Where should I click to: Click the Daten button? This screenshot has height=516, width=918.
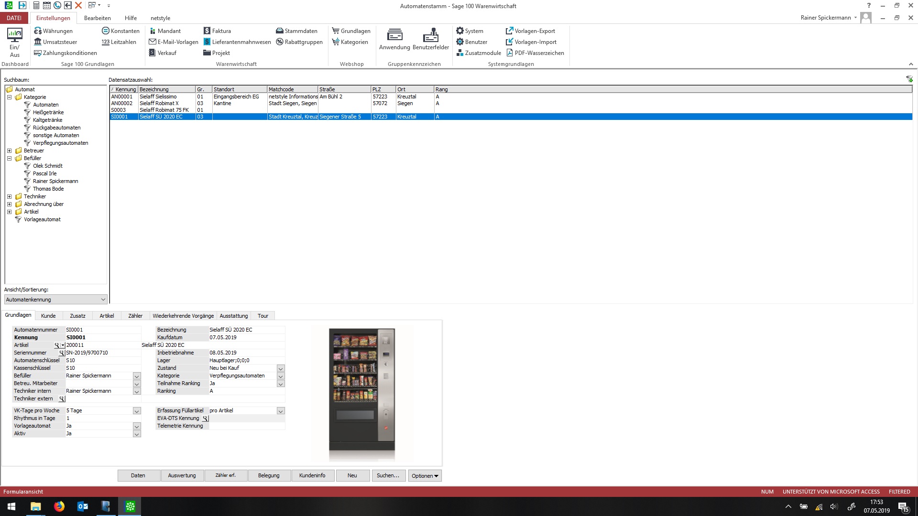pyautogui.click(x=138, y=475)
